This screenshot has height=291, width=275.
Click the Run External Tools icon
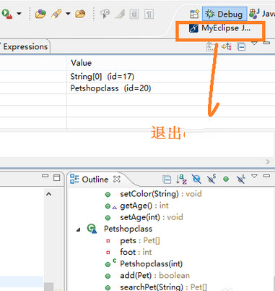pos(6,14)
